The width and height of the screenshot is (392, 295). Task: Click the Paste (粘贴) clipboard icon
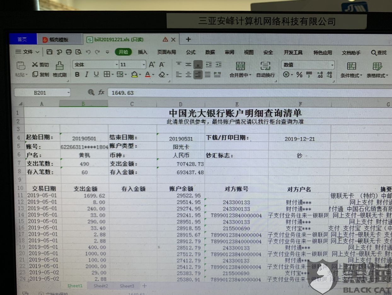[21, 66]
